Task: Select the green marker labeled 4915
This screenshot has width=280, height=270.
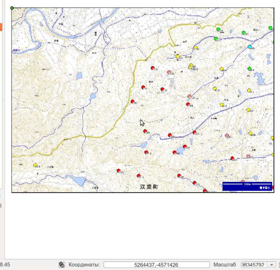Action: 218,29
